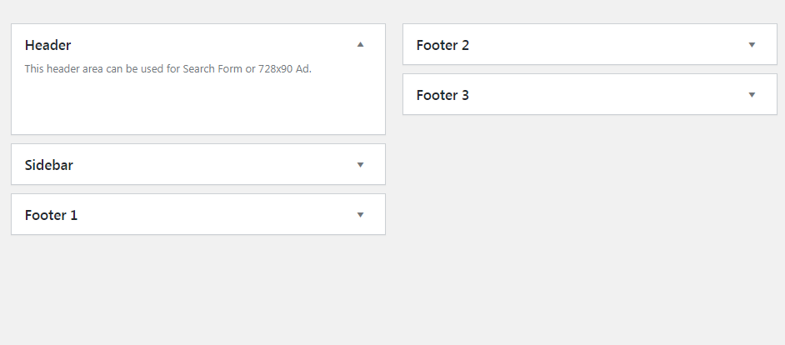
Task: Expand Footer 1 using its triangle
Action: pos(360,215)
